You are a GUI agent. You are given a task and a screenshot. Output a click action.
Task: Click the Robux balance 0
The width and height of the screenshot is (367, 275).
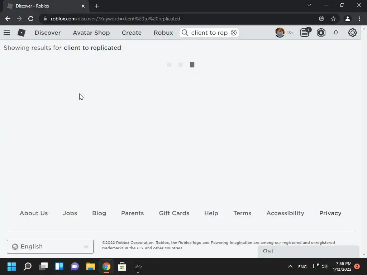[335, 33]
